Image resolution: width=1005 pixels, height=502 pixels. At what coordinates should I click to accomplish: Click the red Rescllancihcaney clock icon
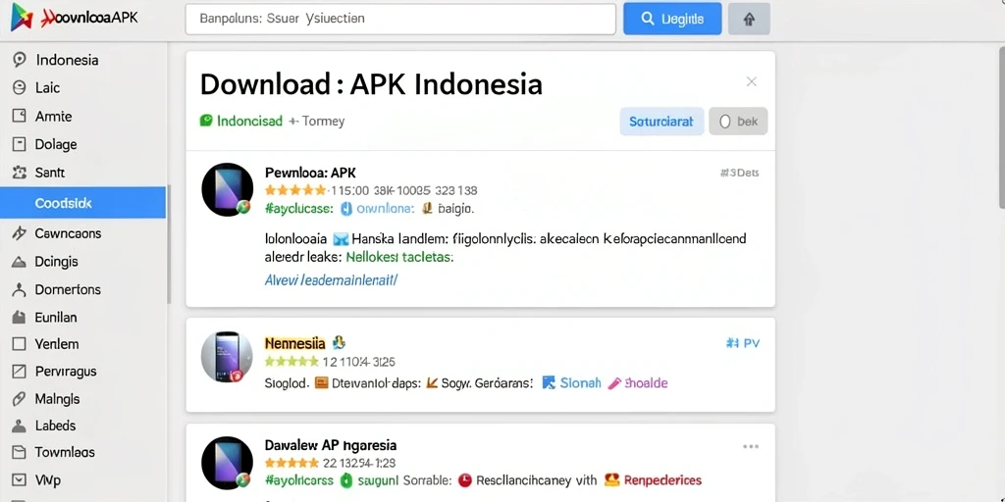466,480
